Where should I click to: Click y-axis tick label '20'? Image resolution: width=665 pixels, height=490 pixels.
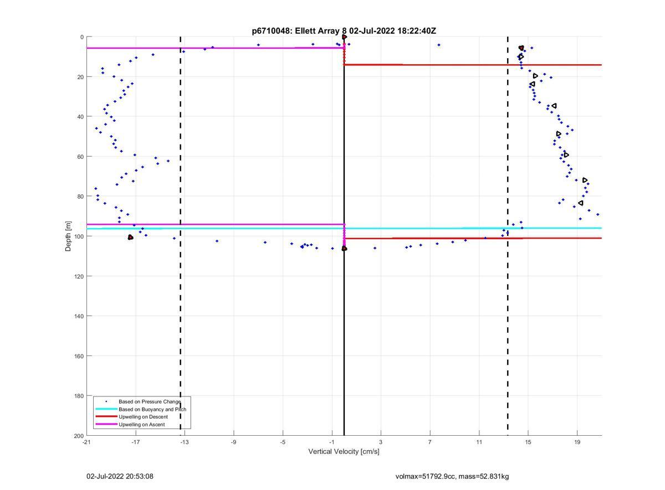point(80,77)
